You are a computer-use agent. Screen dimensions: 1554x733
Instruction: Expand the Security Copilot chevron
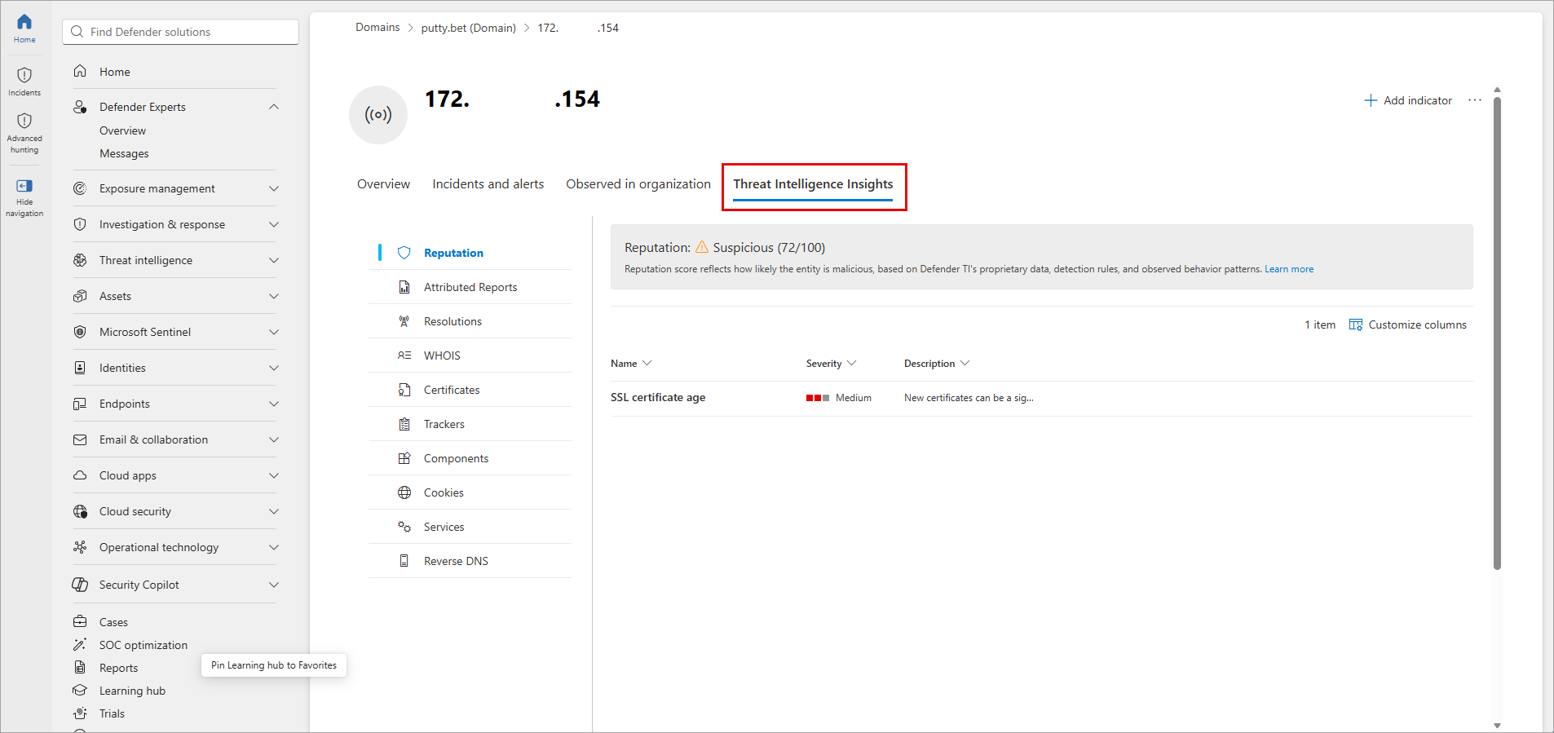(x=274, y=585)
